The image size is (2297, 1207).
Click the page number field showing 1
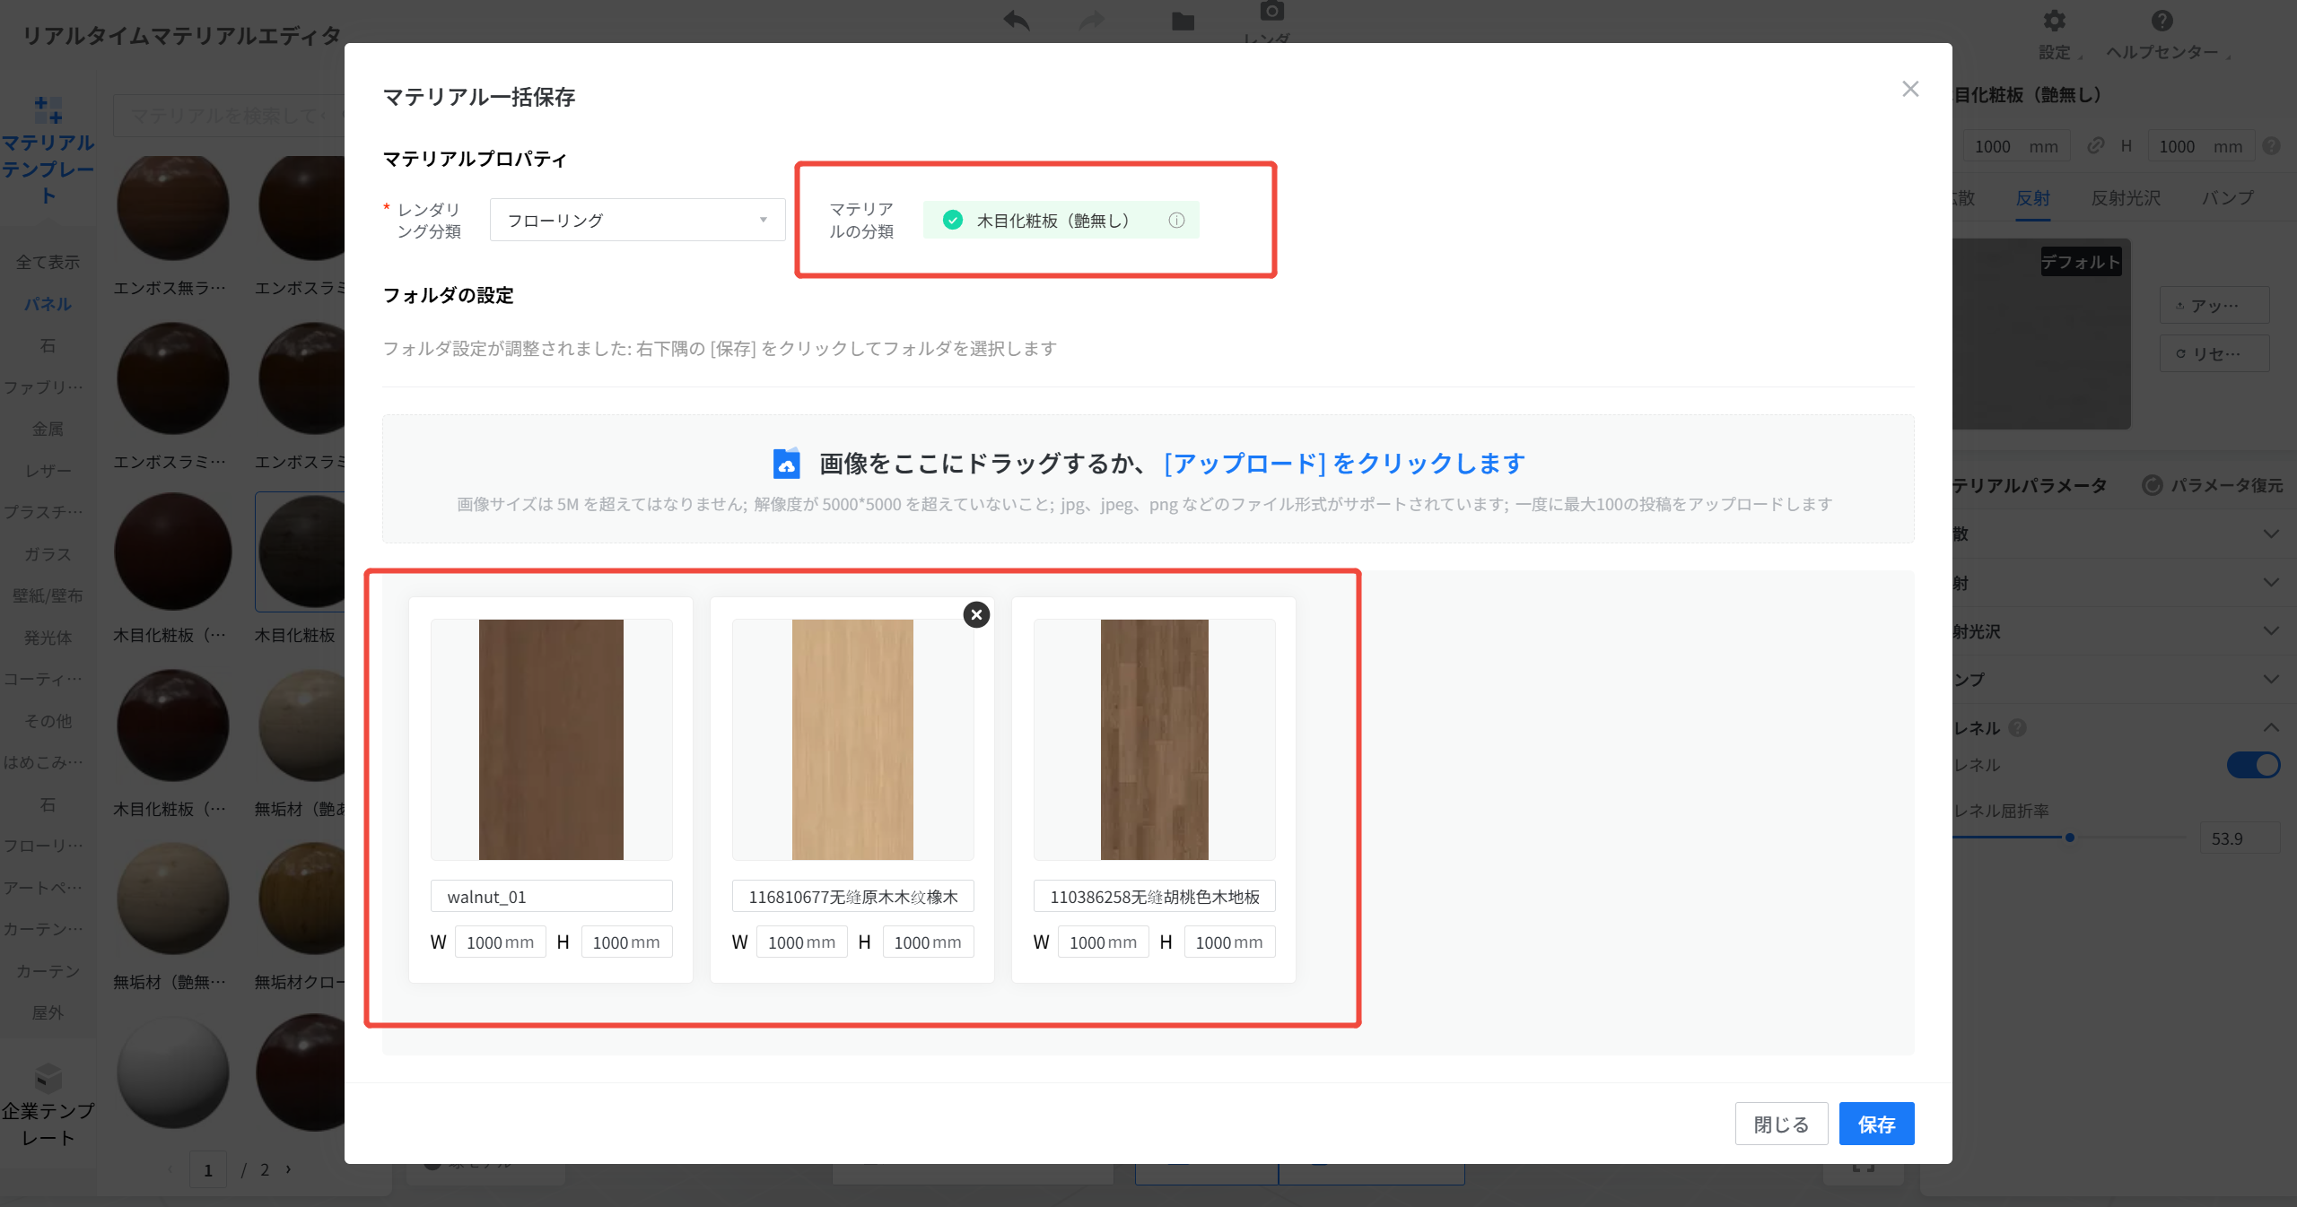coord(208,1169)
